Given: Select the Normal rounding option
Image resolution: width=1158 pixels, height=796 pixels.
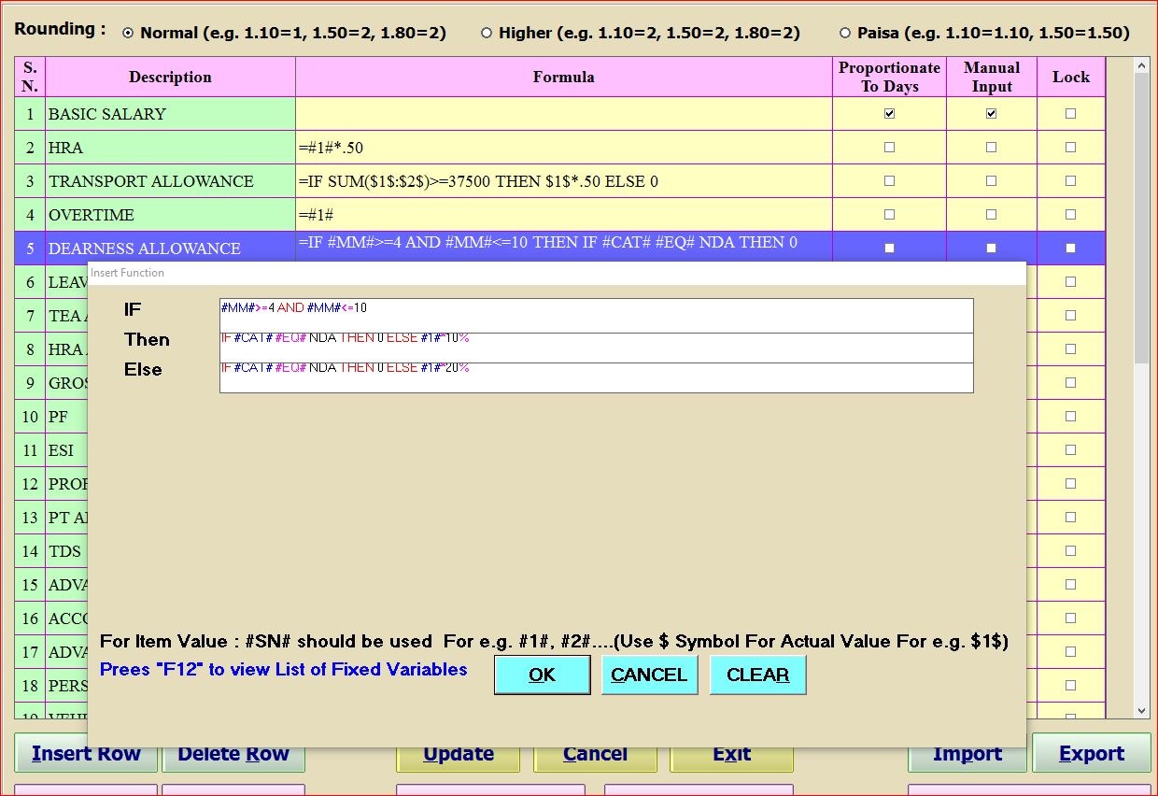Looking at the screenshot, I should click(128, 34).
